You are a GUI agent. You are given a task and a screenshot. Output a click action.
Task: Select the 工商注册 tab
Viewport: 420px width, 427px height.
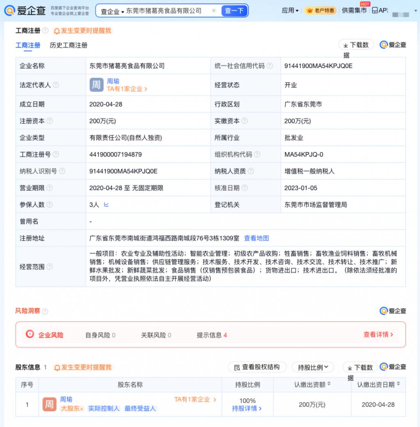(x=28, y=45)
